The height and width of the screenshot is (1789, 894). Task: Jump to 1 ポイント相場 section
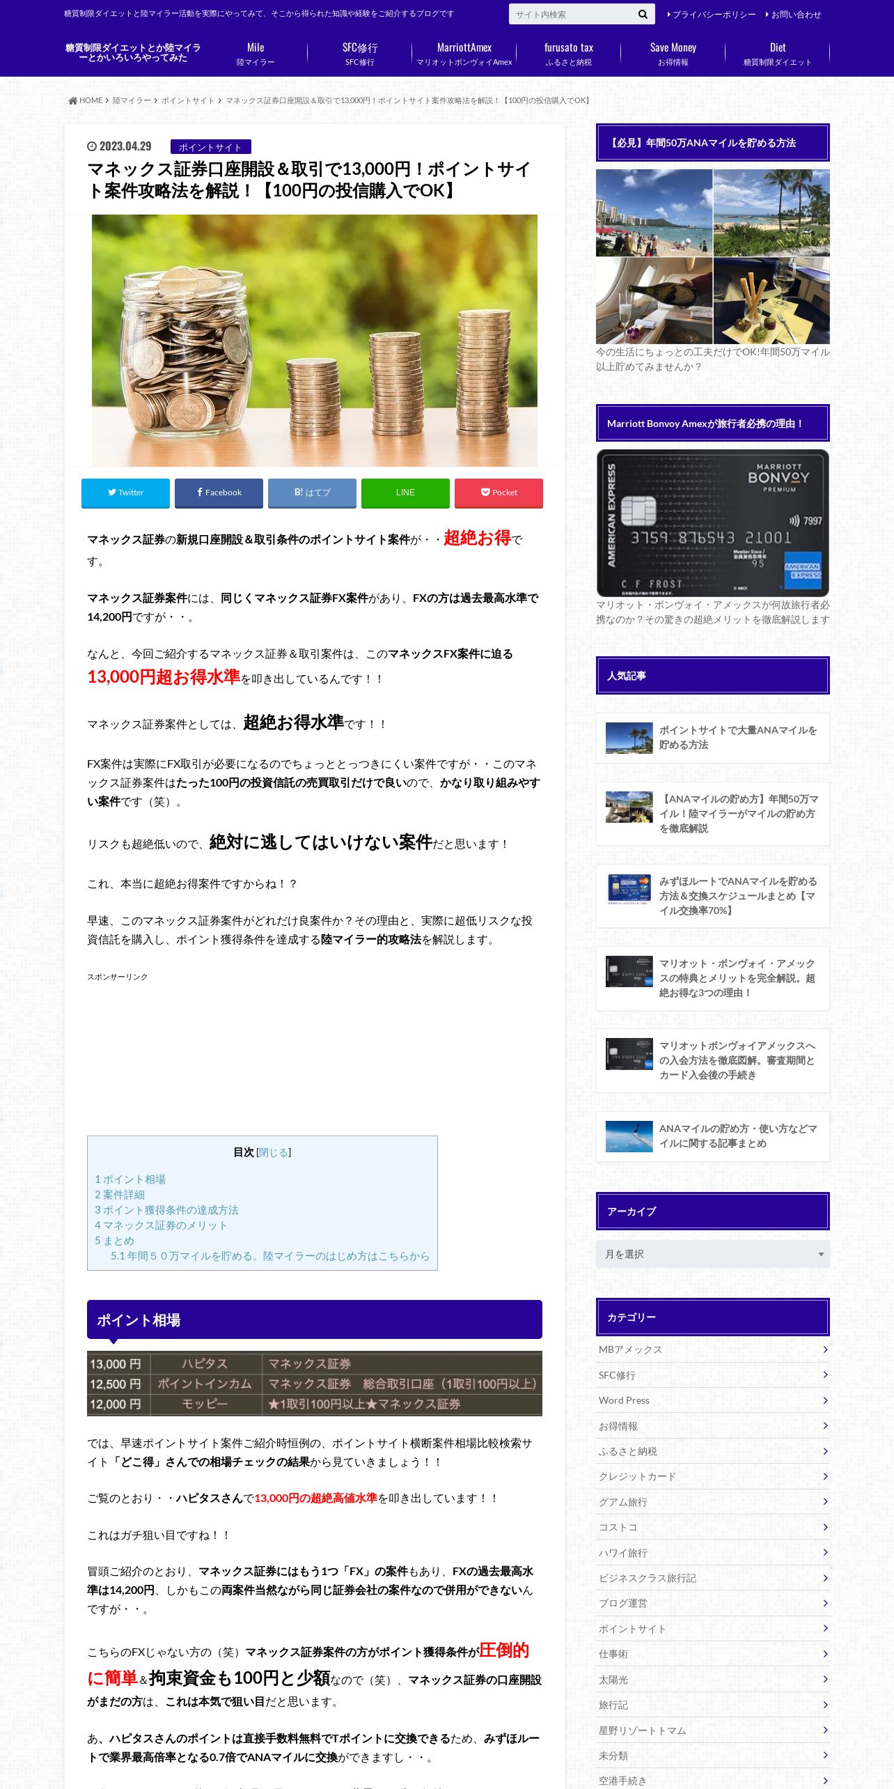(x=130, y=1179)
